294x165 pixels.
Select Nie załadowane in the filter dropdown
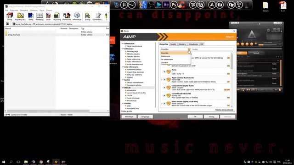pos(175,60)
